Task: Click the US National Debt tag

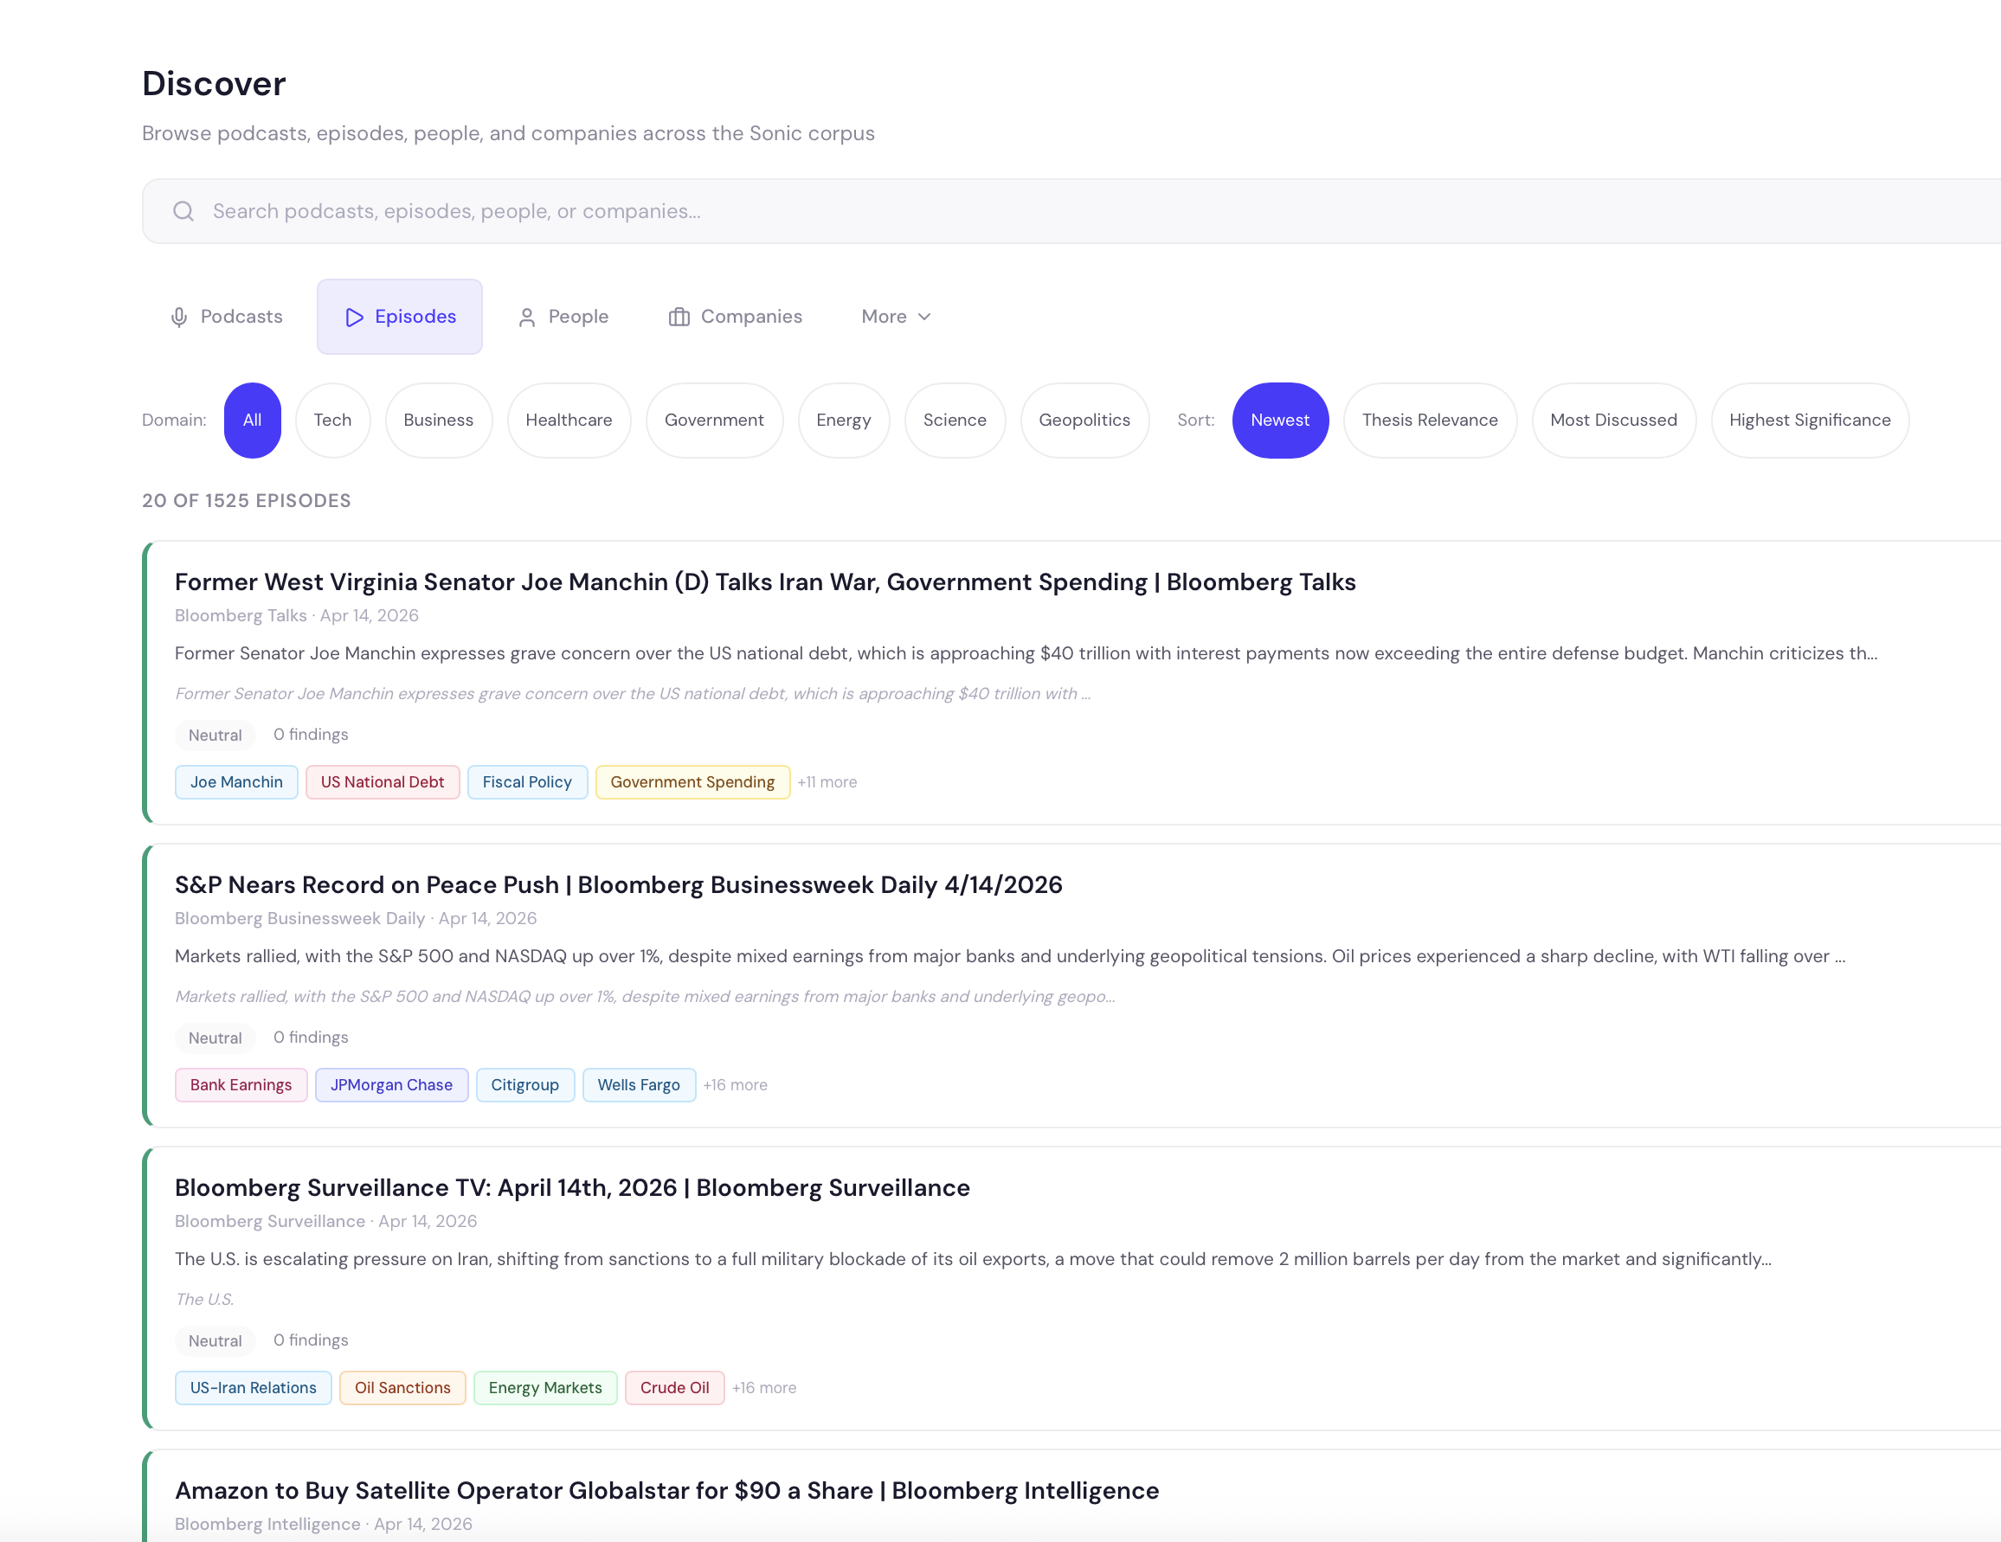Action: [x=382, y=782]
